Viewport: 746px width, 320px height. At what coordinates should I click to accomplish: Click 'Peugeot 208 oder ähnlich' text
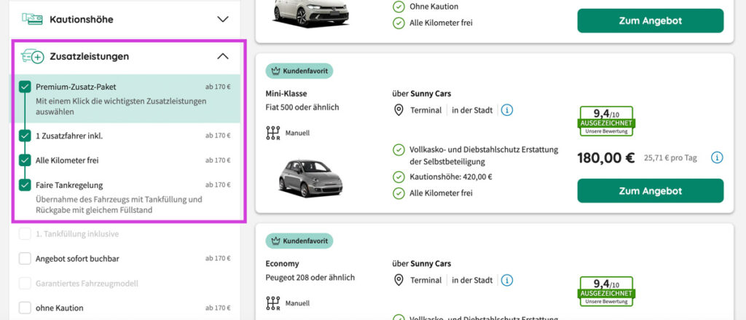pyautogui.click(x=310, y=277)
